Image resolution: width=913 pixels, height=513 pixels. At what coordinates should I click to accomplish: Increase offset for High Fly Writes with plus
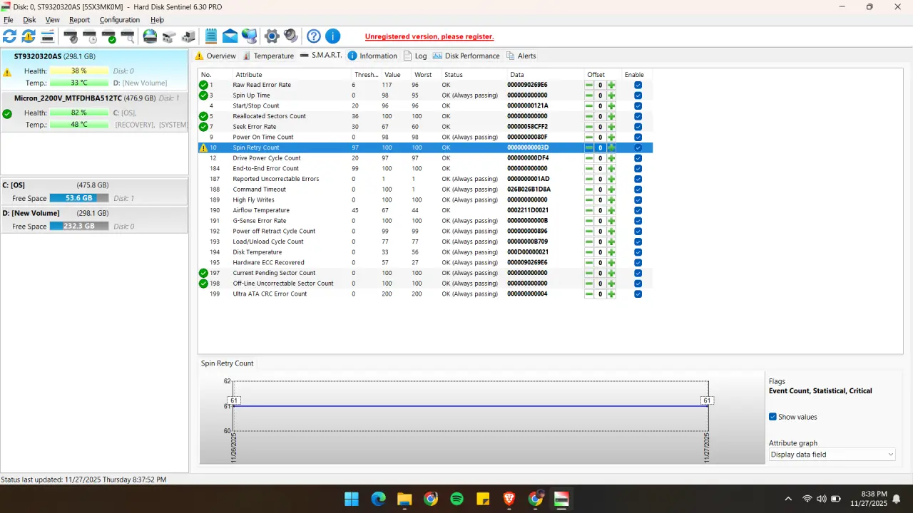click(x=611, y=200)
